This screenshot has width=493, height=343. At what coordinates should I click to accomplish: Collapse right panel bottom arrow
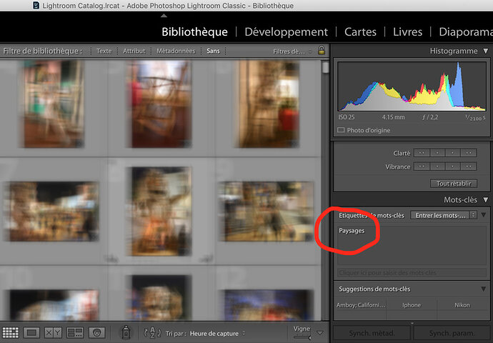click(x=412, y=323)
